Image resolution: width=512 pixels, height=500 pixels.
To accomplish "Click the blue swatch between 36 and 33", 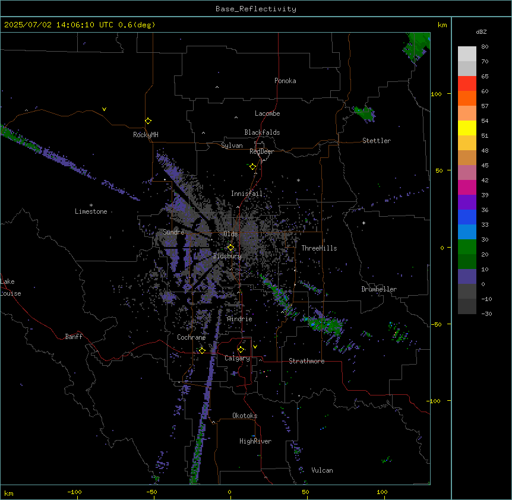I will [x=467, y=217].
